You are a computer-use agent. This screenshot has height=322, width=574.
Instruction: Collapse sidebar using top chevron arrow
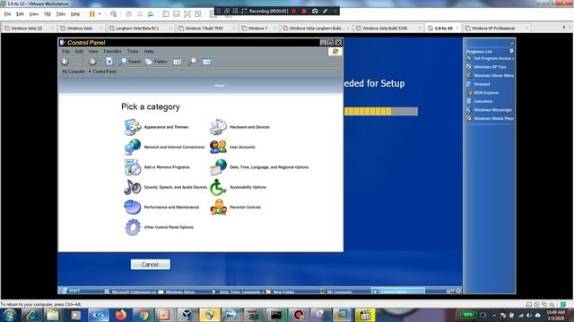[x=511, y=43]
